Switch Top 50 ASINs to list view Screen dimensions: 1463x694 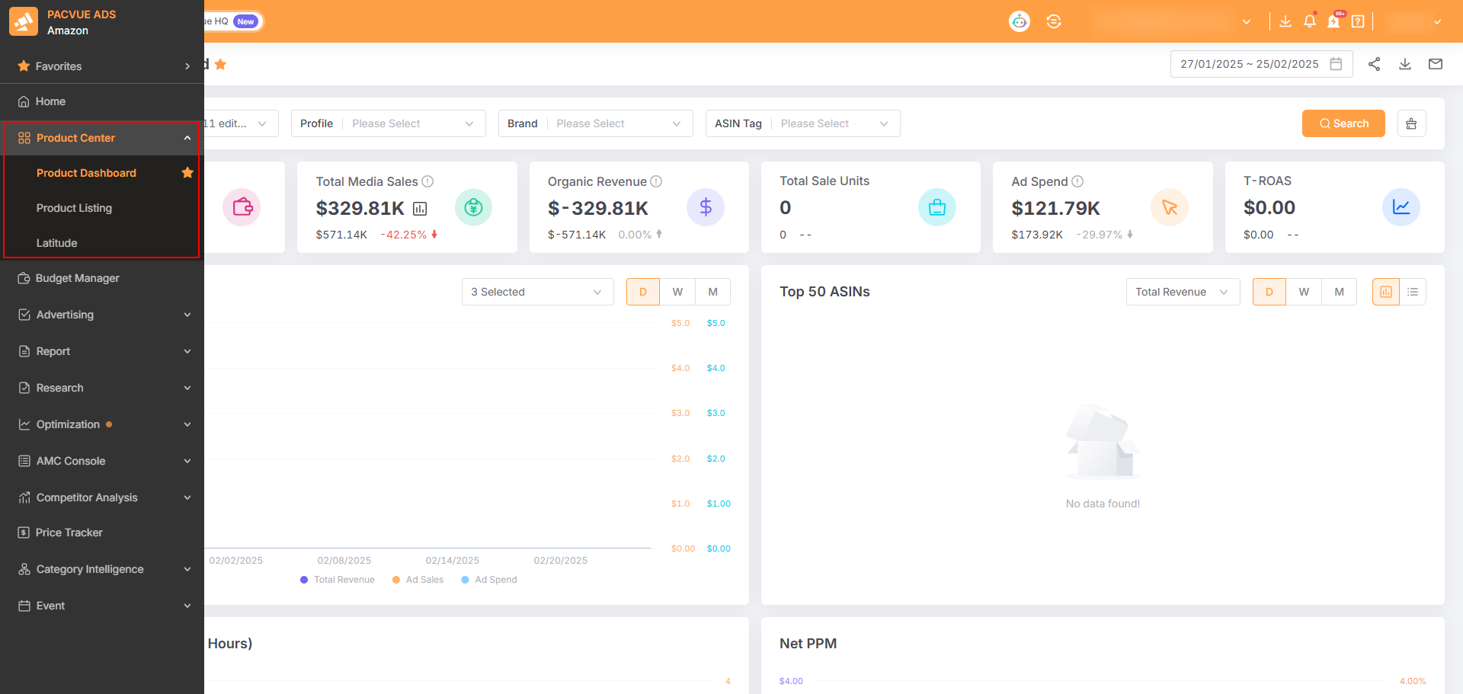pos(1413,291)
